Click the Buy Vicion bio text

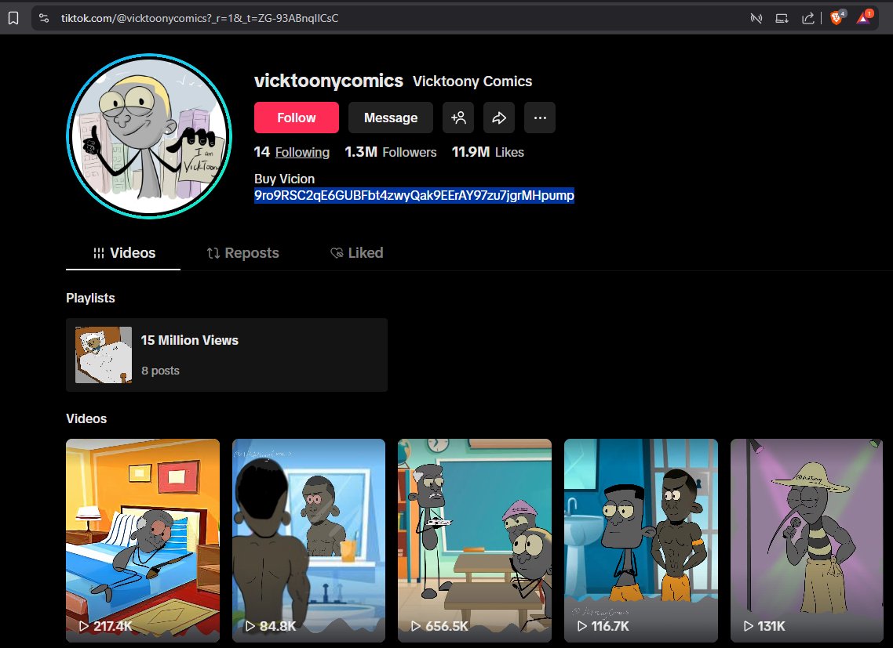(284, 179)
